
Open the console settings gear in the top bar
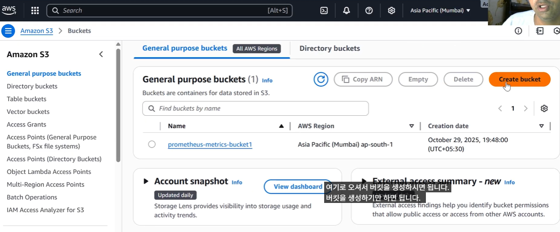coord(391,10)
